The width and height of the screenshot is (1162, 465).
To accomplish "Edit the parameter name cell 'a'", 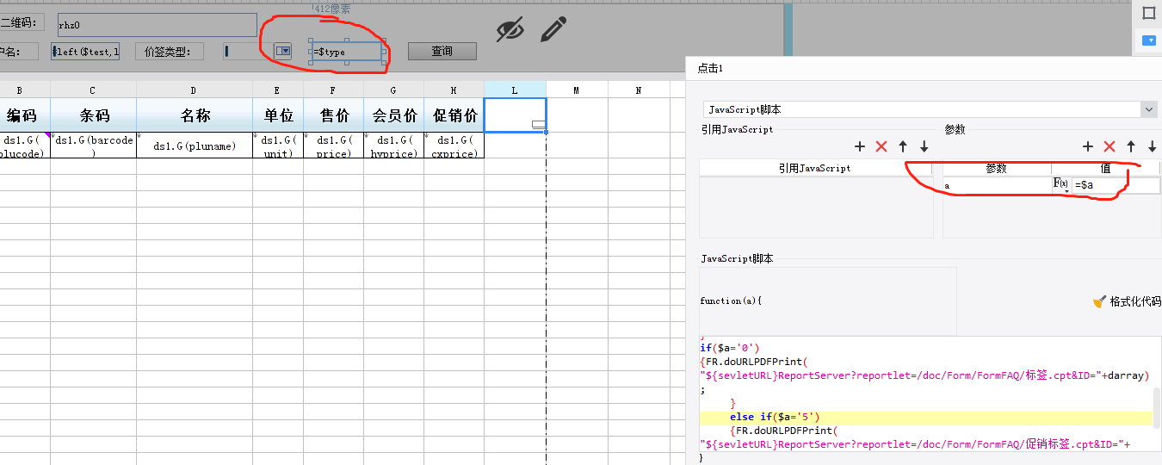I will (x=997, y=185).
